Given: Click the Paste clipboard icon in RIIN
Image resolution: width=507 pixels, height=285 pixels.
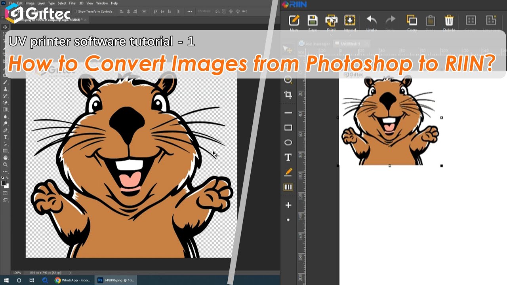Looking at the screenshot, I should 431,21.
